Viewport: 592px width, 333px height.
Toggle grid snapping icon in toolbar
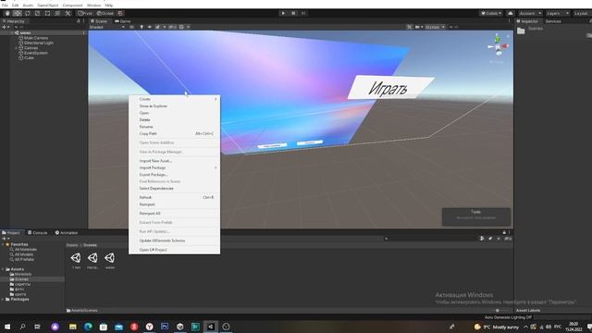120,13
